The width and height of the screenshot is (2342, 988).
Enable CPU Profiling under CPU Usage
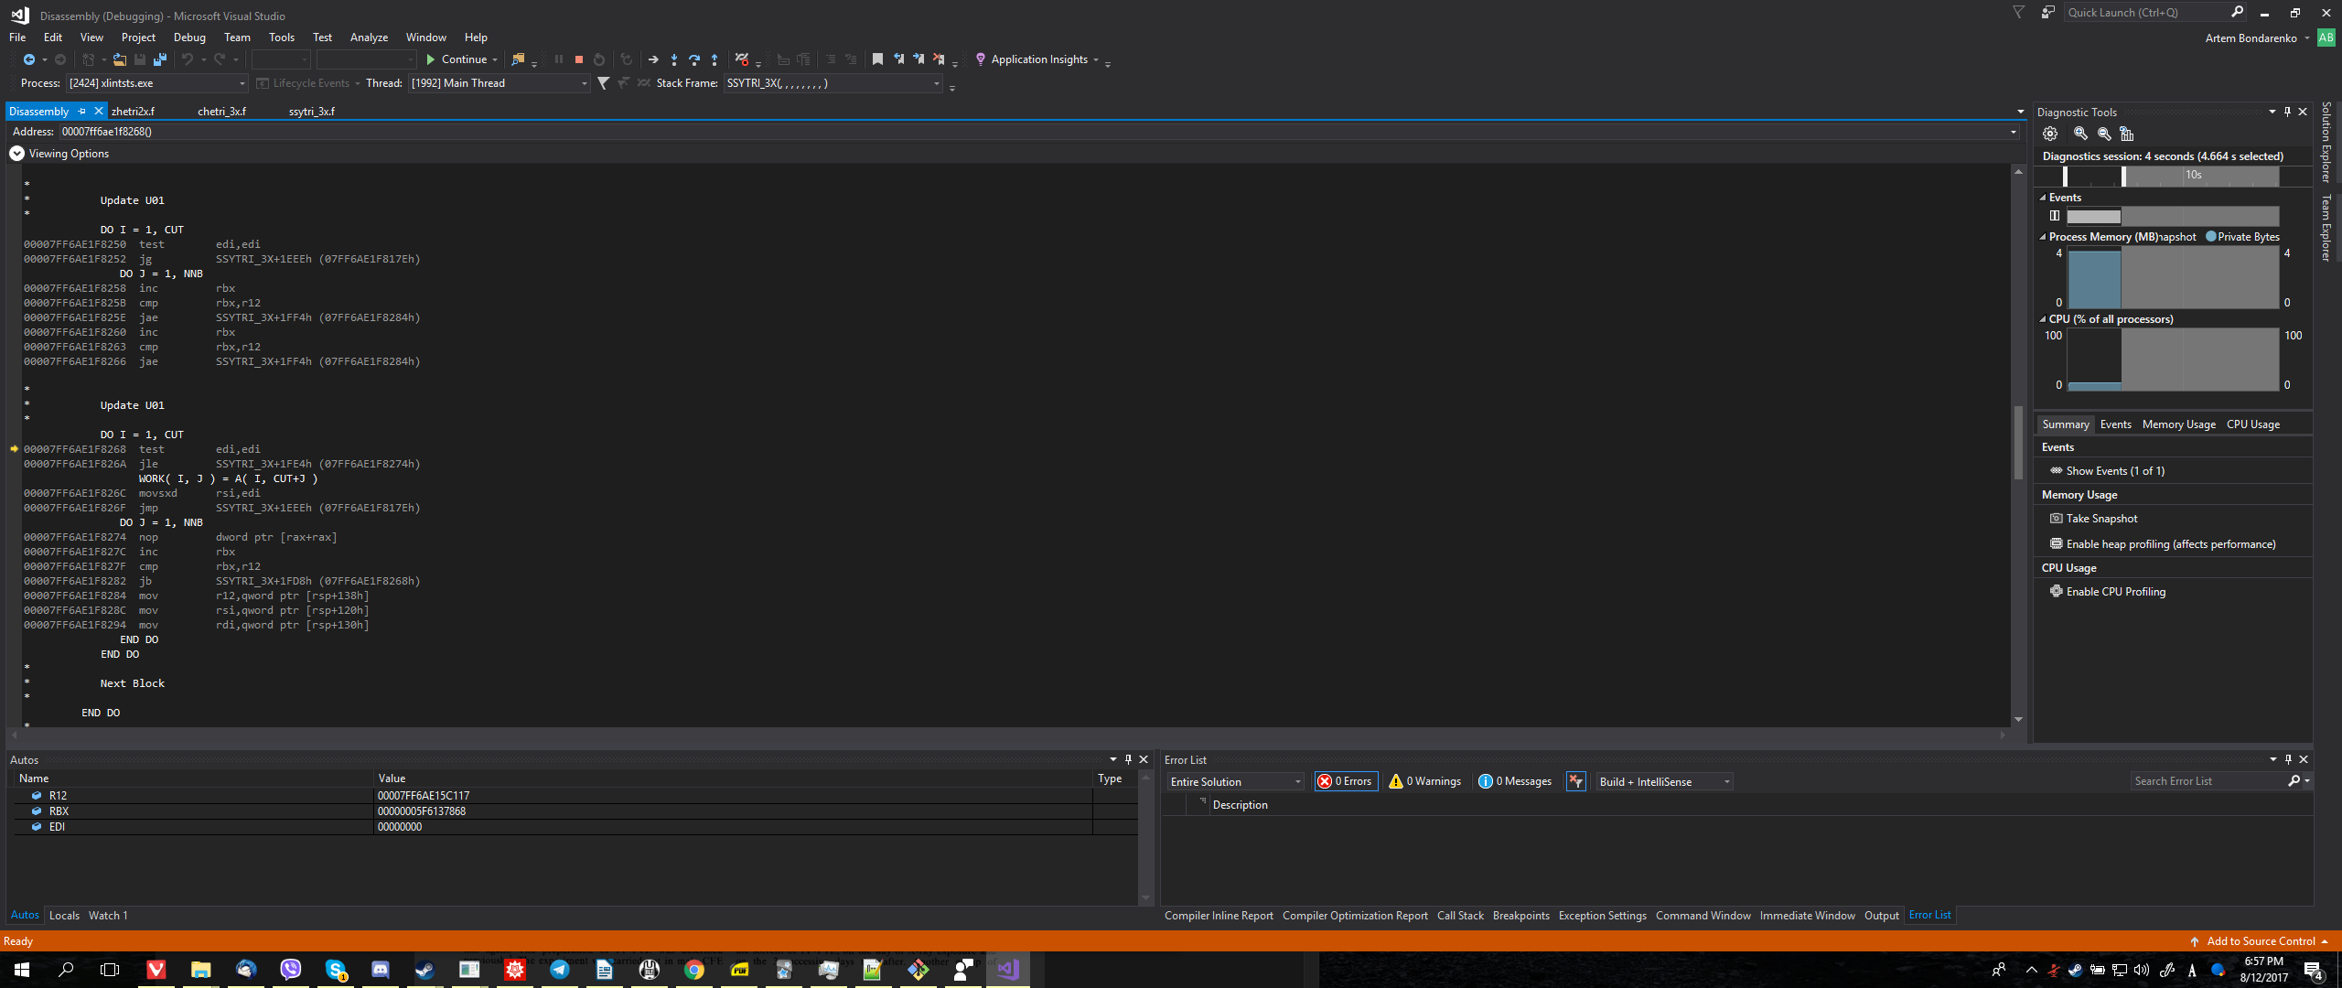point(2114,591)
